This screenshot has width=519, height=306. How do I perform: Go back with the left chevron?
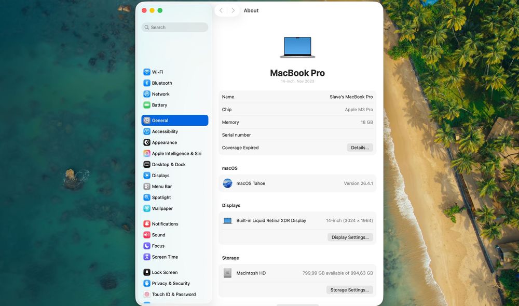coord(221,10)
